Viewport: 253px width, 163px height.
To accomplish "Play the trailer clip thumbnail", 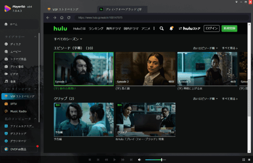I will click(x=83, y=120).
